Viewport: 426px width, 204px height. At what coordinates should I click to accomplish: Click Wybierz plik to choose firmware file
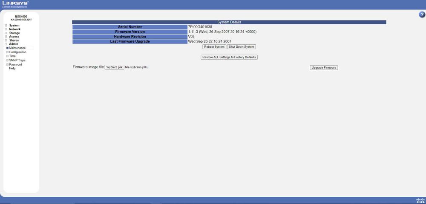(x=115, y=67)
